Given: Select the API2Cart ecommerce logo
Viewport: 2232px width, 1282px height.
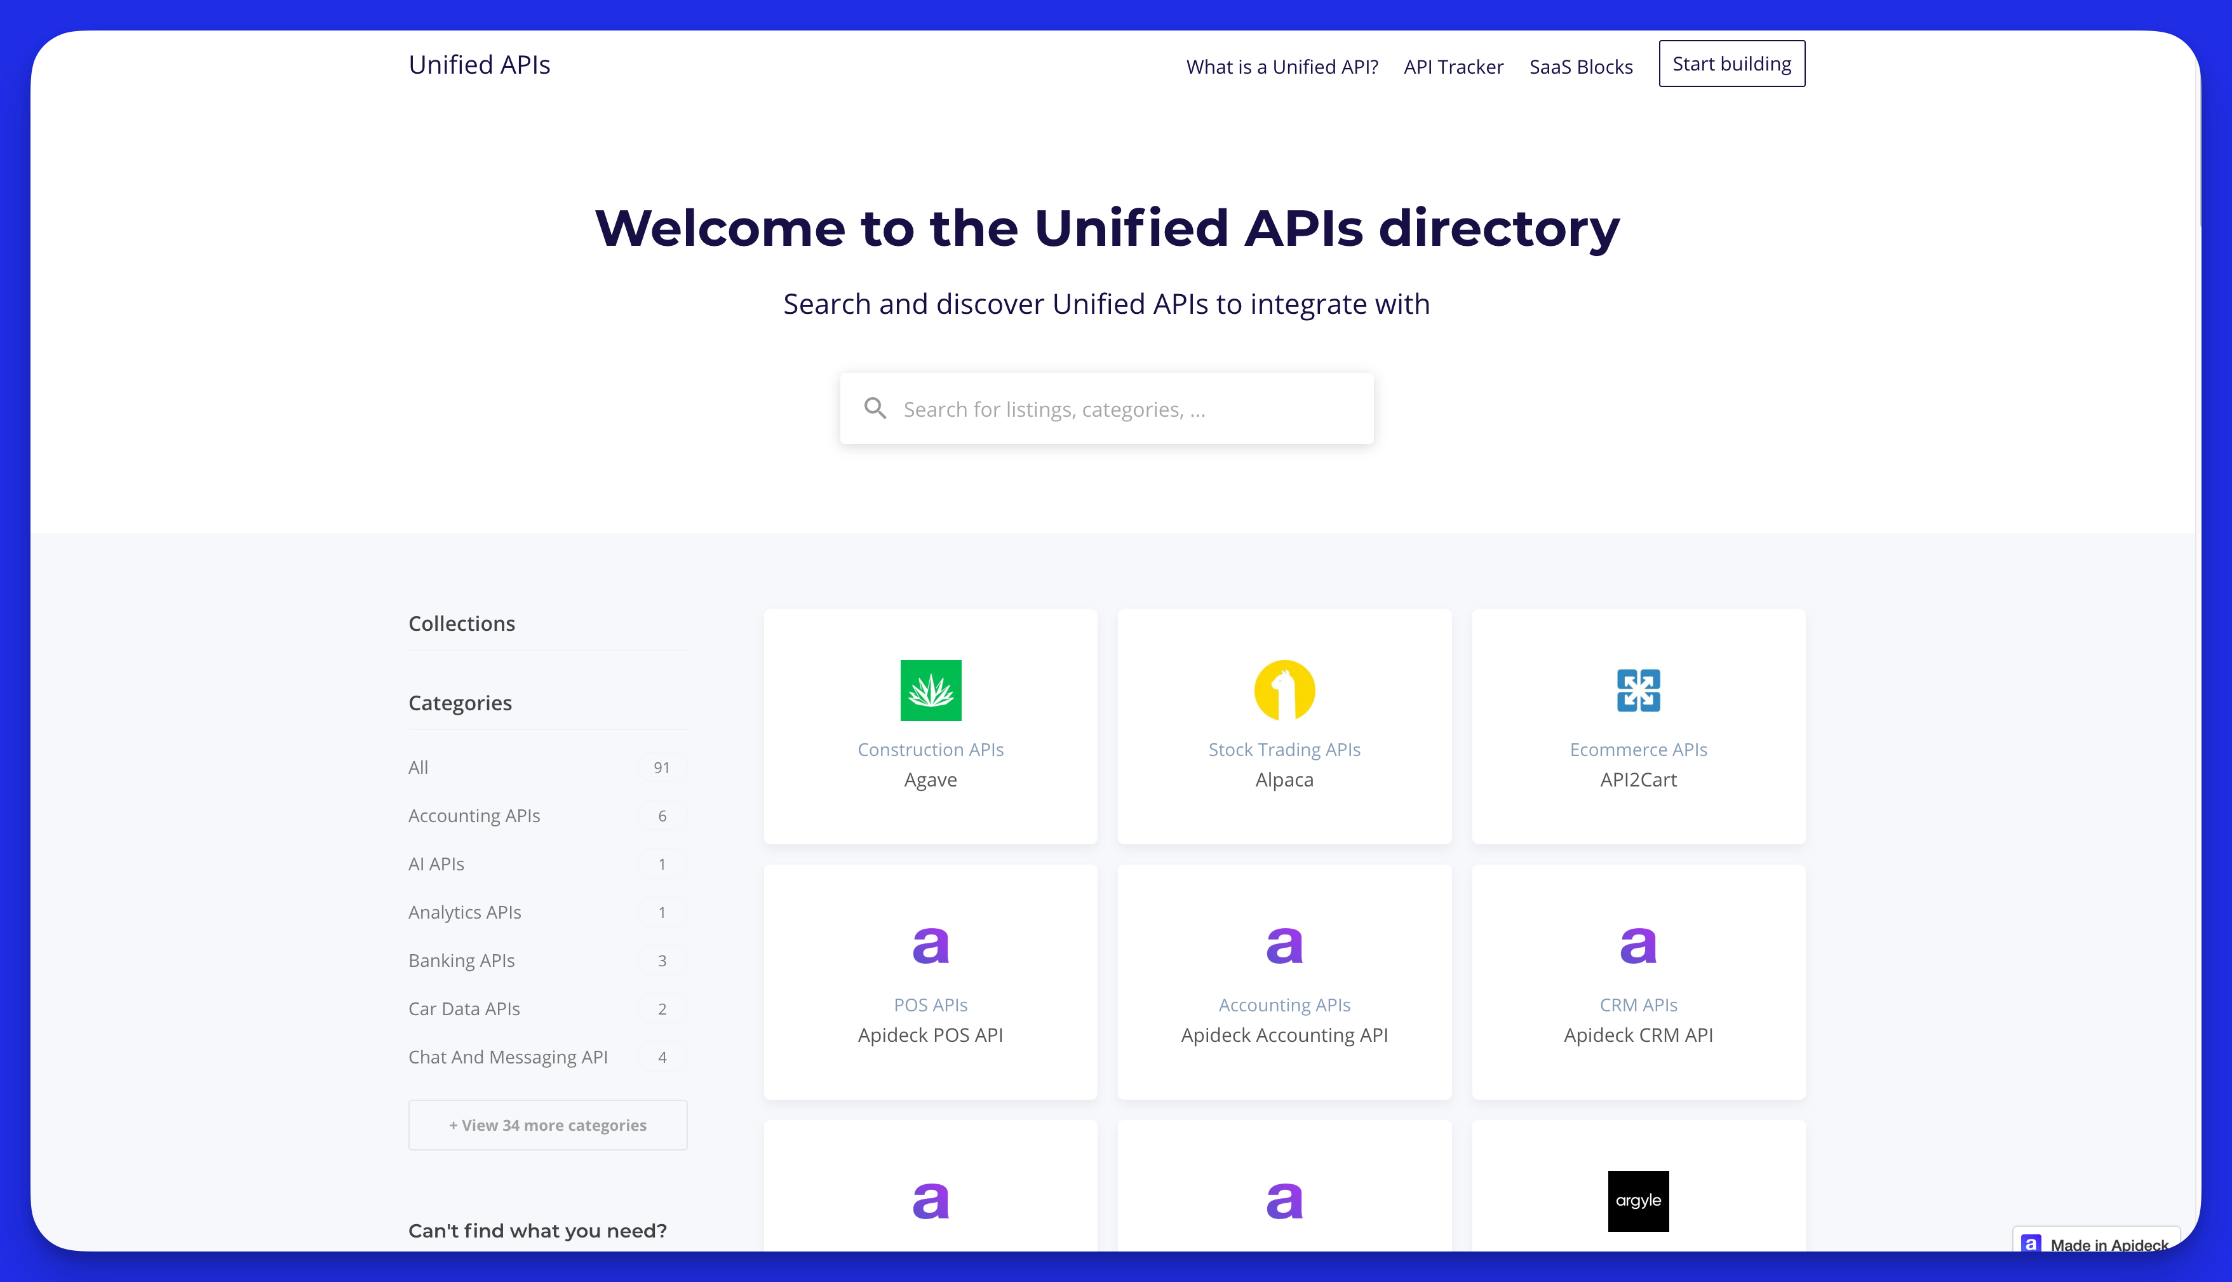Looking at the screenshot, I should (x=1637, y=691).
